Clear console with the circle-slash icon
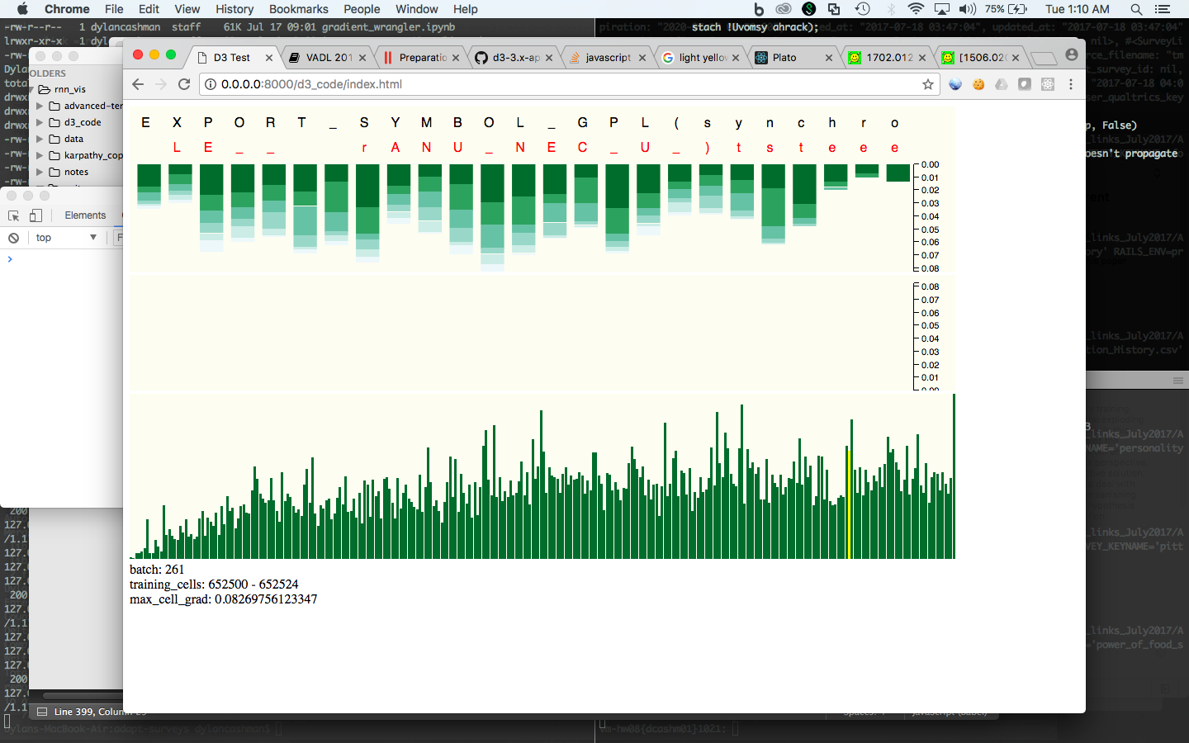The height and width of the screenshot is (743, 1189). (x=13, y=238)
